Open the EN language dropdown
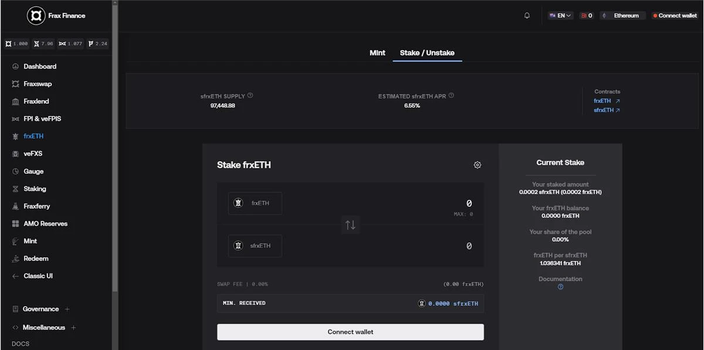This screenshot has width=704, height=350. pos(560,16)
